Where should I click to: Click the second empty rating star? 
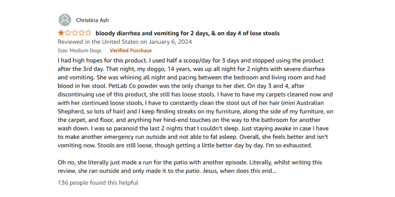[68, 33]
